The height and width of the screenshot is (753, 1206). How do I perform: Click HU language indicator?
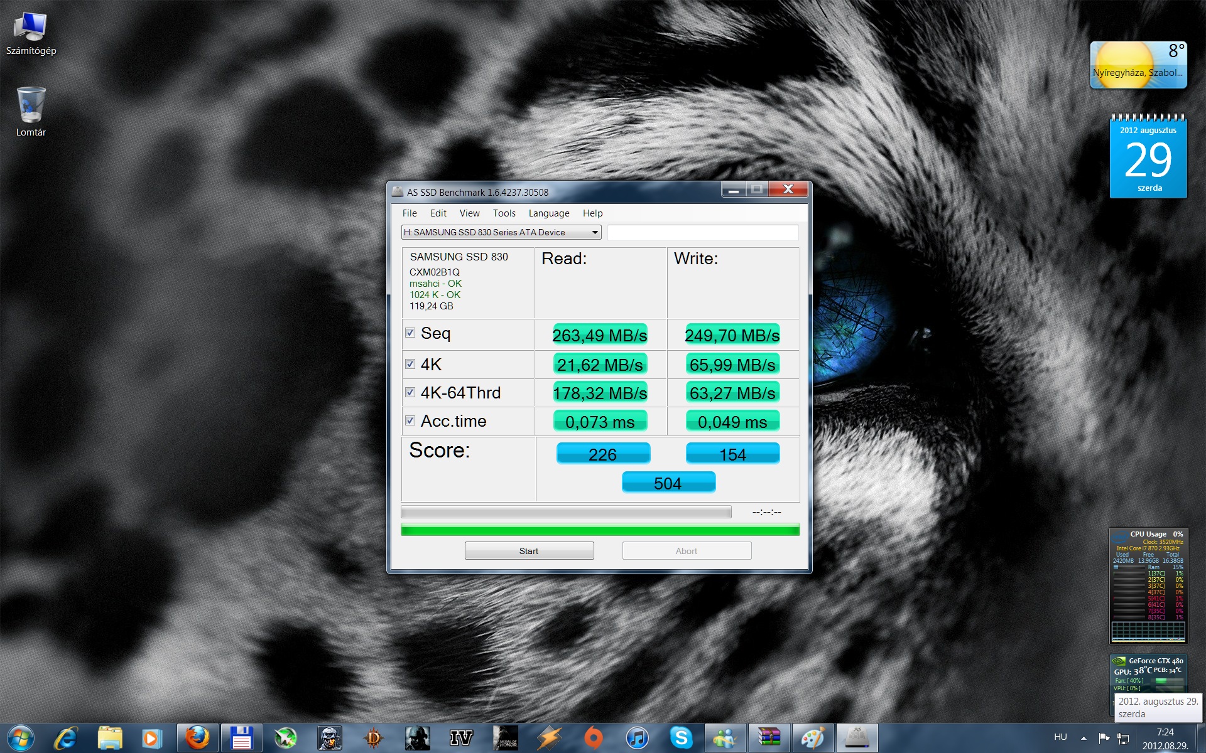click(x=1060, y=737)
